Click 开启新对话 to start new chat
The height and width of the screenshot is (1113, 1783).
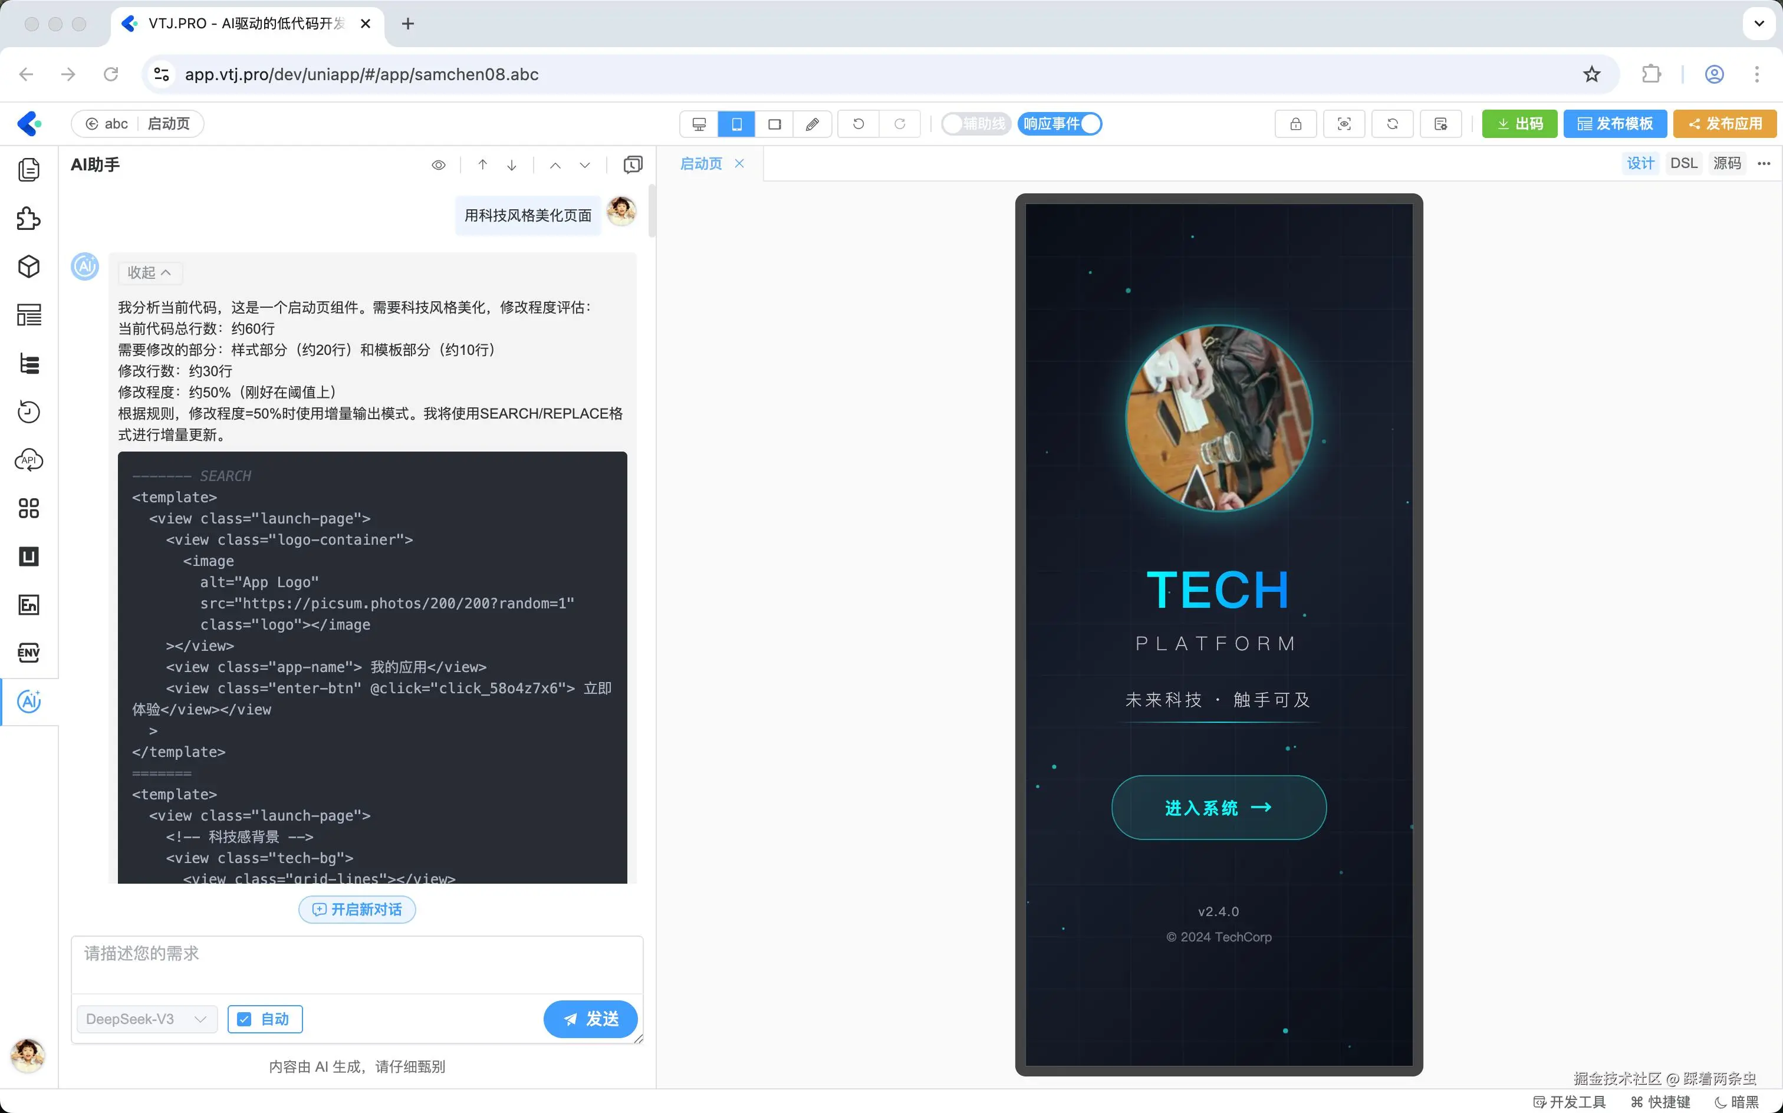[357, 909]
